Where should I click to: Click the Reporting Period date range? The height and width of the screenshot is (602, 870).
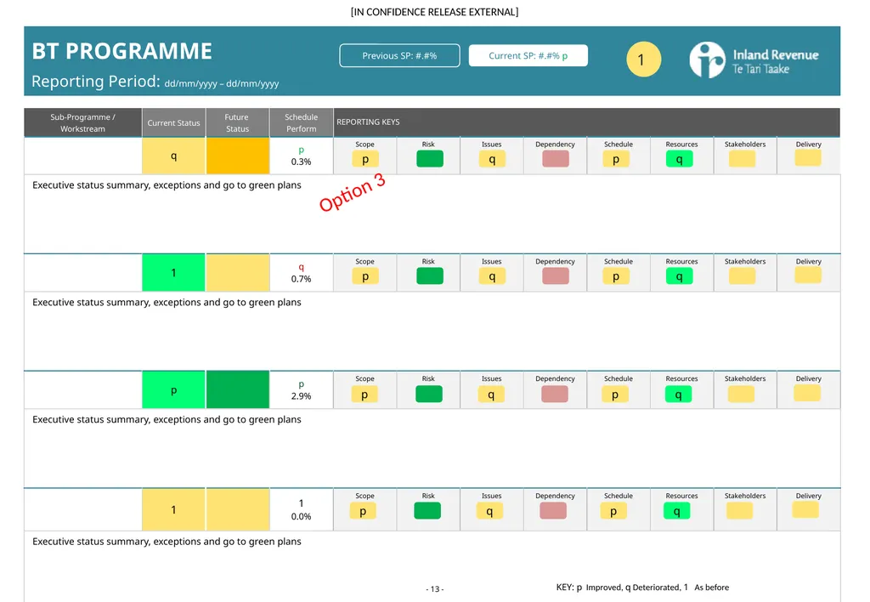click(x=222, y=84)
